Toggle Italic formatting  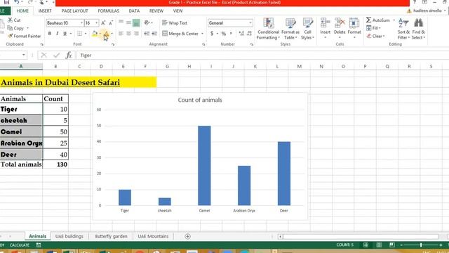click(x=58, y=34)
